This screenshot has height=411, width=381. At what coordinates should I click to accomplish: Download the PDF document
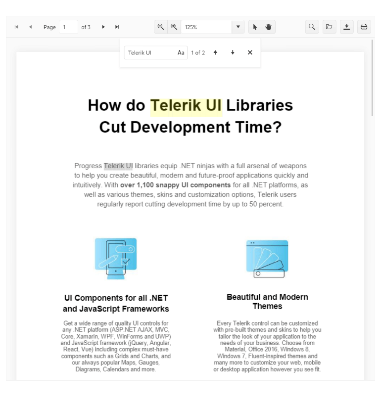tap(347, 27)
